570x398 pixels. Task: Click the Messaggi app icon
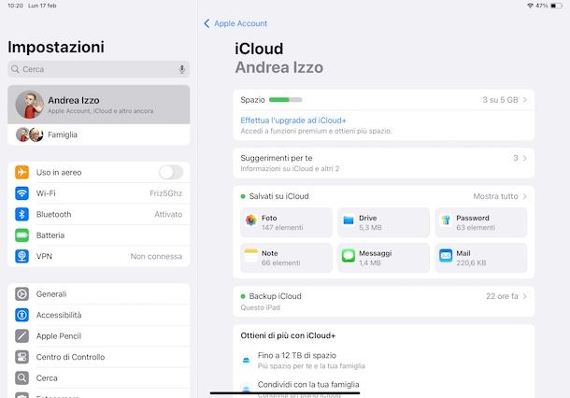click(349, 255)
